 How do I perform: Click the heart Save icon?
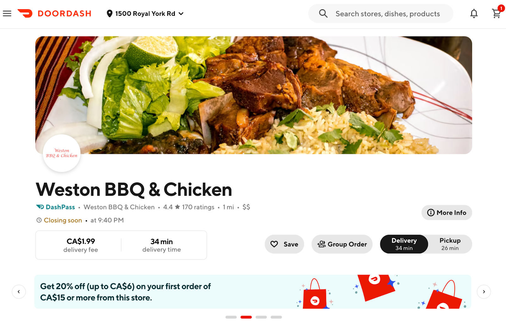tap(274, 244)
